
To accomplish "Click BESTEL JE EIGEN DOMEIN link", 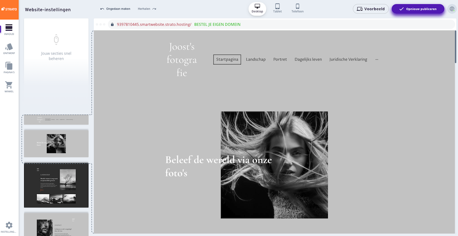I will (x=217, y=25).
